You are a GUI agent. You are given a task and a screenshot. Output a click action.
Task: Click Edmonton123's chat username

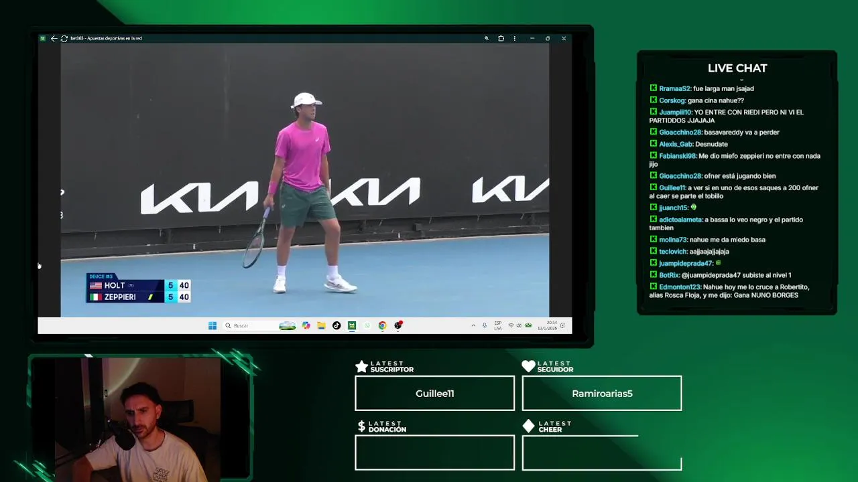point(680,287)
